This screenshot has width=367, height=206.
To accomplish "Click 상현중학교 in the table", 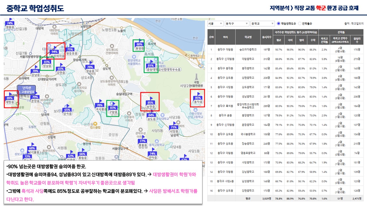I will tap(248, 78).
